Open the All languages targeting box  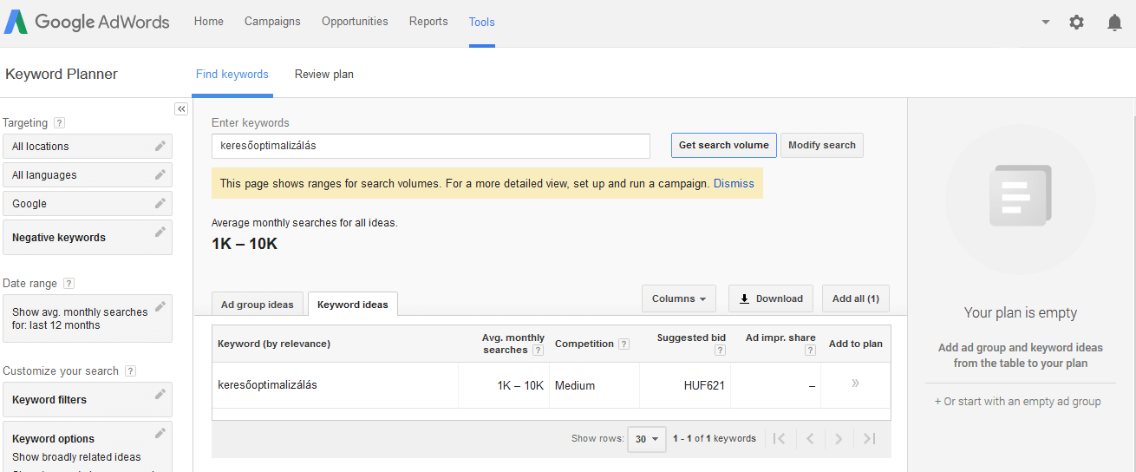click(88, 174)
